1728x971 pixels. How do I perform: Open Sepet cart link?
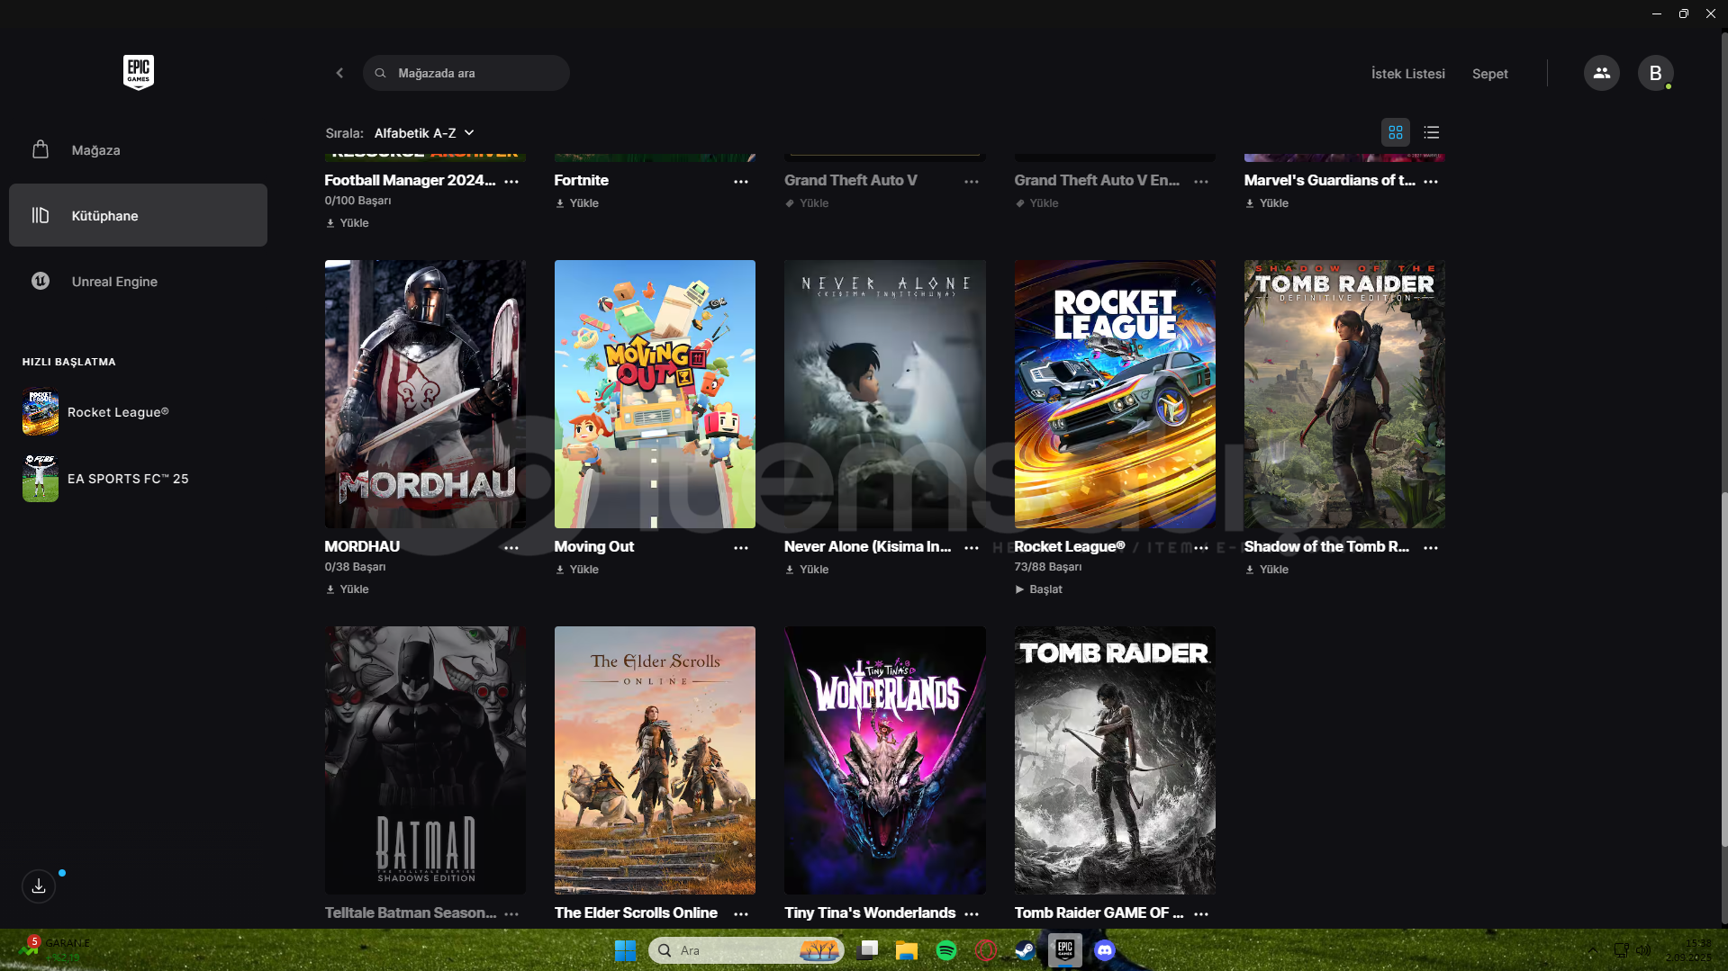1489,74
